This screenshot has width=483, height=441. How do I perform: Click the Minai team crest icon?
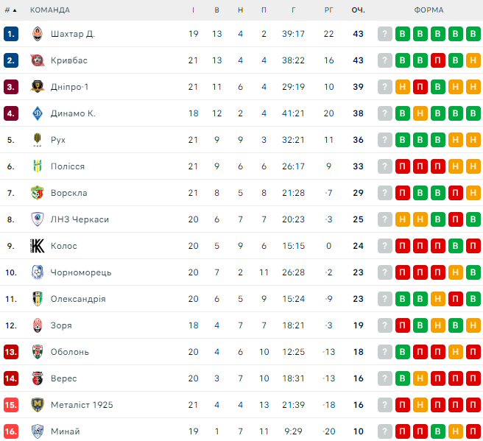(x=38, y=431)
